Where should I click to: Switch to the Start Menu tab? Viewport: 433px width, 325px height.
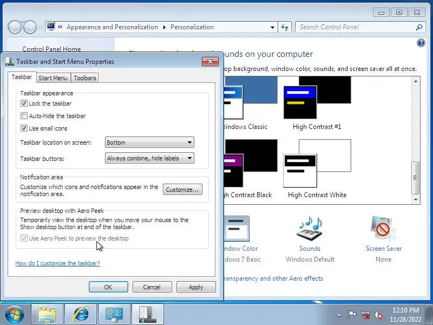point(53,78)
